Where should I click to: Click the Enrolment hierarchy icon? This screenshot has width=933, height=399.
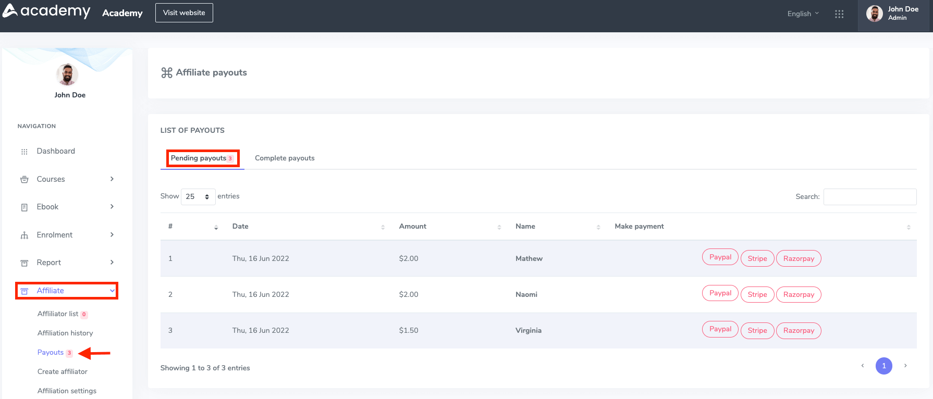click(x=24, y=235)
